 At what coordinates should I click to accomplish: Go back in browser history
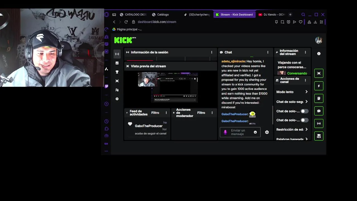click(x=114, y=22)
